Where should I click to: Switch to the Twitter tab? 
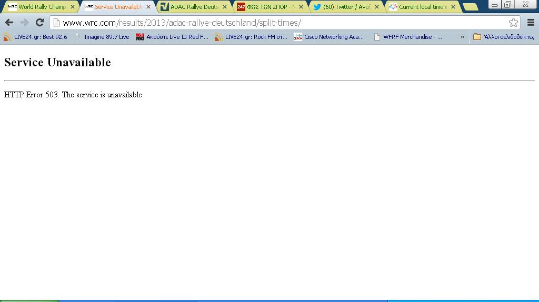346,7
